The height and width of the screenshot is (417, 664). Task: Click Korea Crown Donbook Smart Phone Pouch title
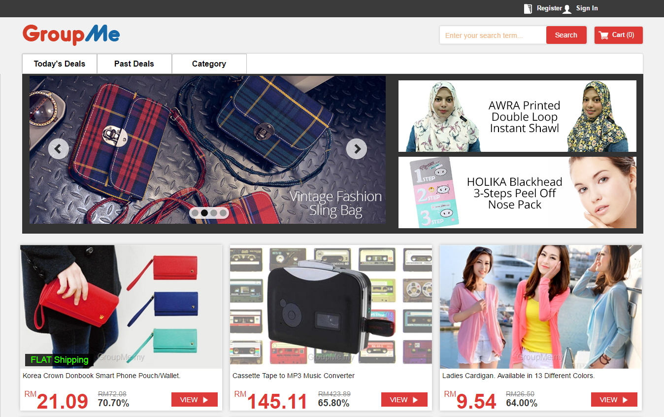point(102,376)
